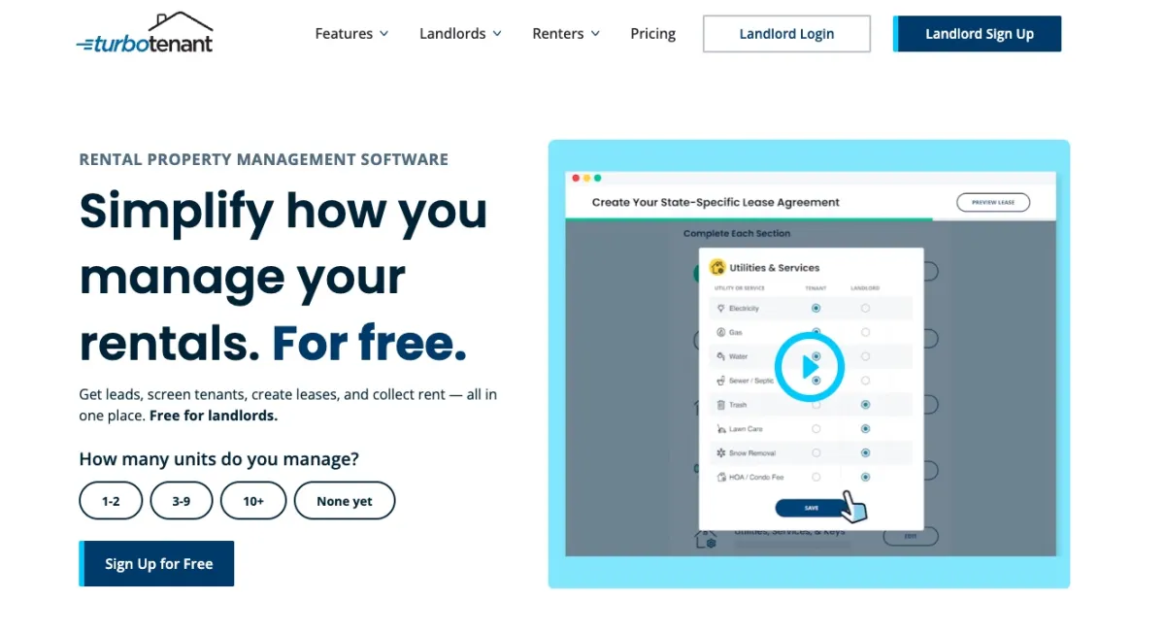This screenshot has width=1165, height=633.
Task: Click "Complete Each Section" text
Action: click(x=737, y=234)
